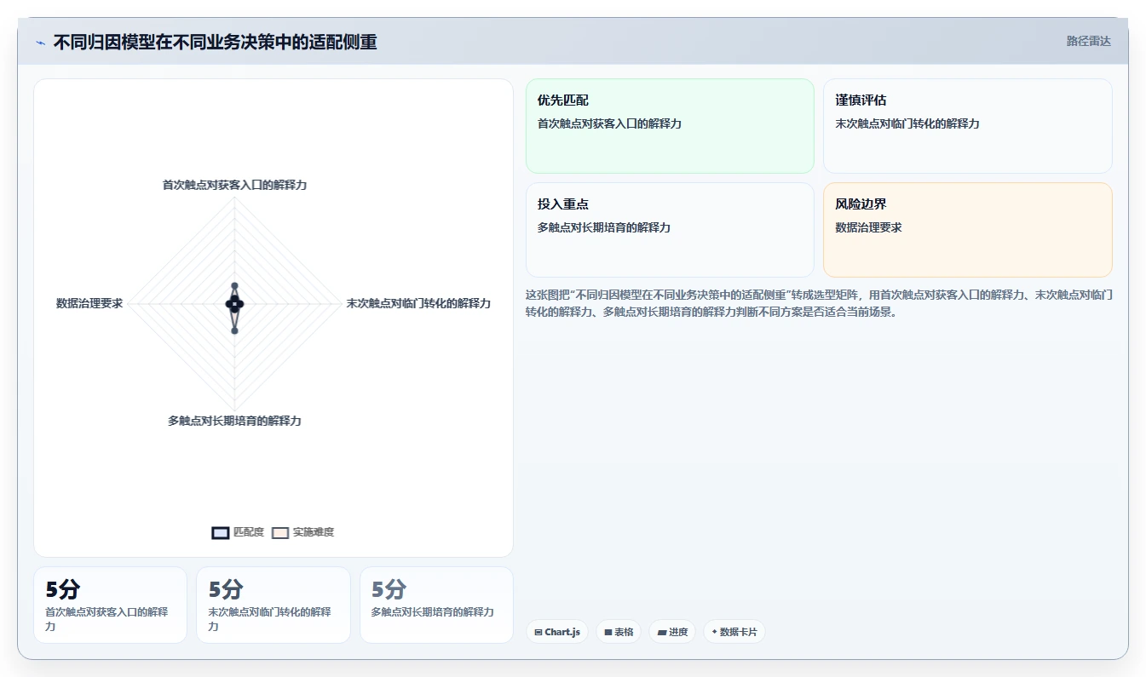This screenshot has height=677, width=1146.
Task: Open the 风险边界 orange card
Action: point(967,230)
